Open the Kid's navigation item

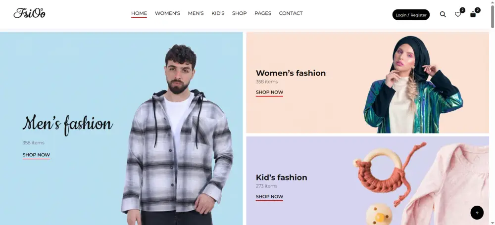(218, 13)
